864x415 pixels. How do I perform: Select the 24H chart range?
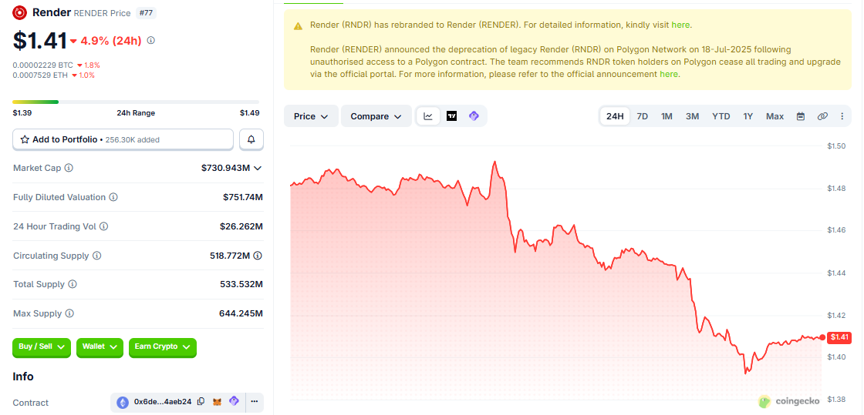pos(615,116)
